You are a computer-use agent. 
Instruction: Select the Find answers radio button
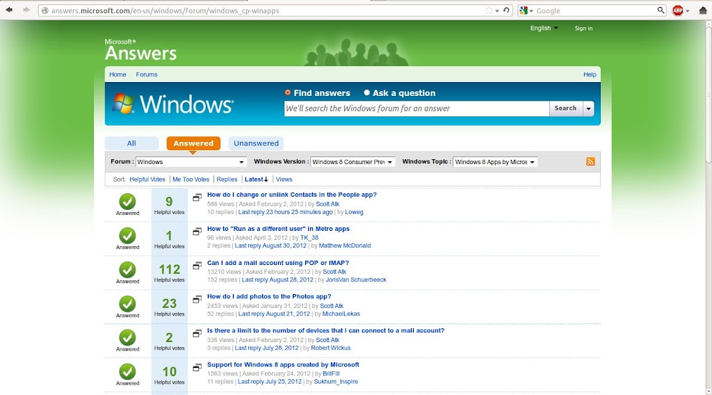[x=287, y=92]
